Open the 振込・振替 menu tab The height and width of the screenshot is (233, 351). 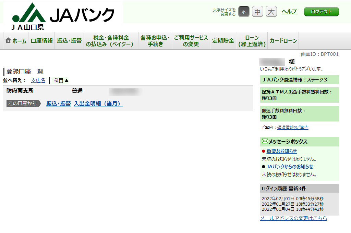point(69,41)
